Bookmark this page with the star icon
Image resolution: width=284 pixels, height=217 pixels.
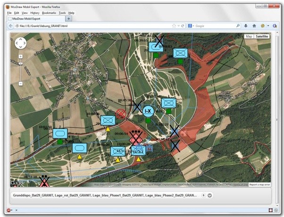(174, 26)
